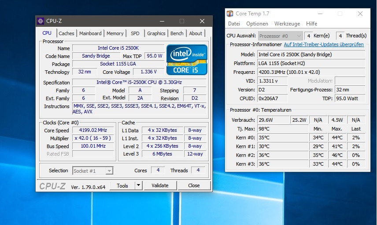Click the Revision value D2 in CPU-Z
377x225 pixels.
195,98
